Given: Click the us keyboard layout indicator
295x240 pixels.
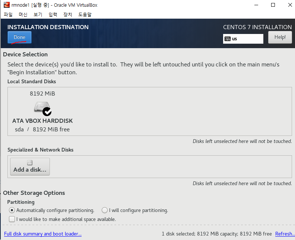Looking at the screenshot, I should pos(243,39).
